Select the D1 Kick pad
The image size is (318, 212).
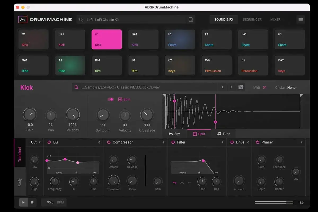(x=107, y=39)
